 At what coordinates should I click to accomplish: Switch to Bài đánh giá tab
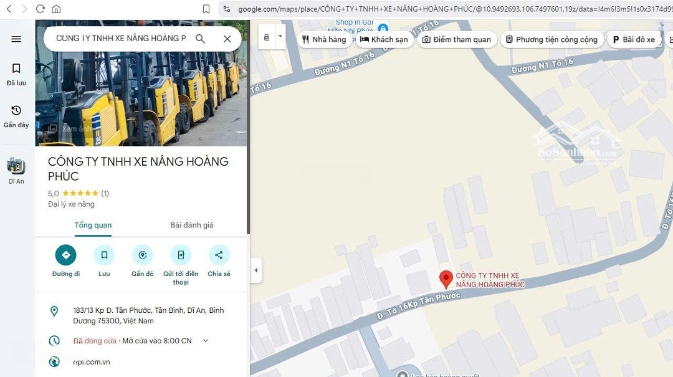191,225
